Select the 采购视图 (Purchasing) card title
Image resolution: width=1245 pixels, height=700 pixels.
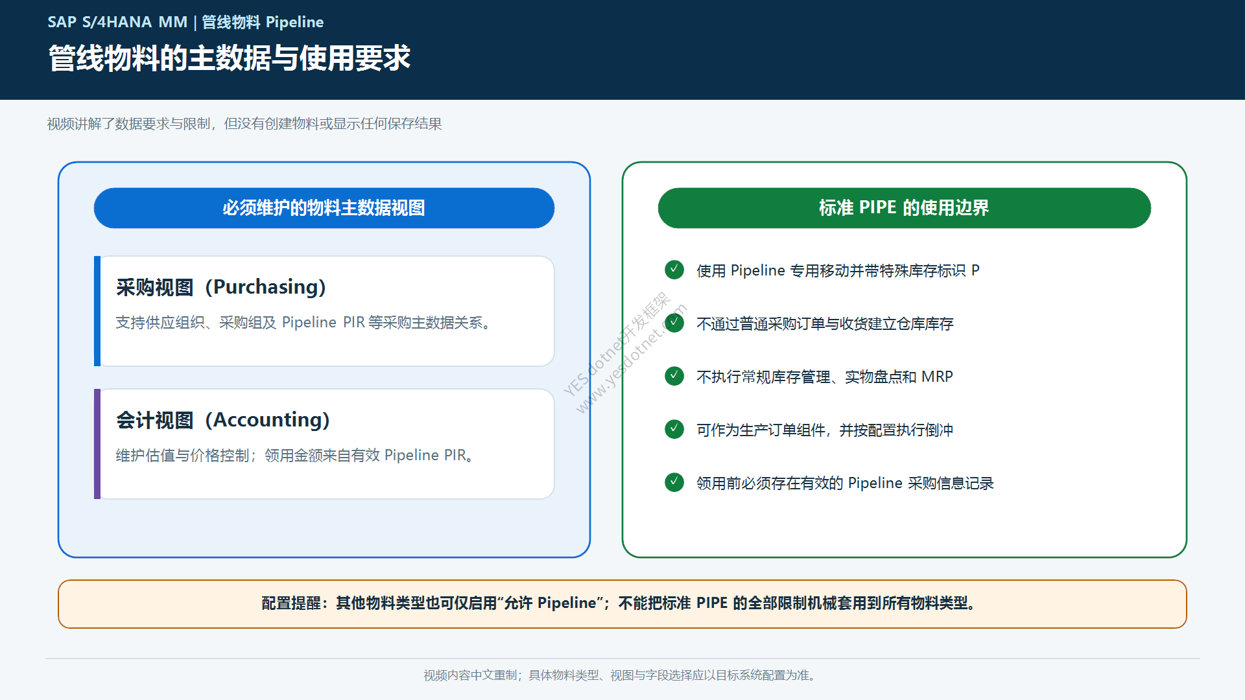[221, 287]
